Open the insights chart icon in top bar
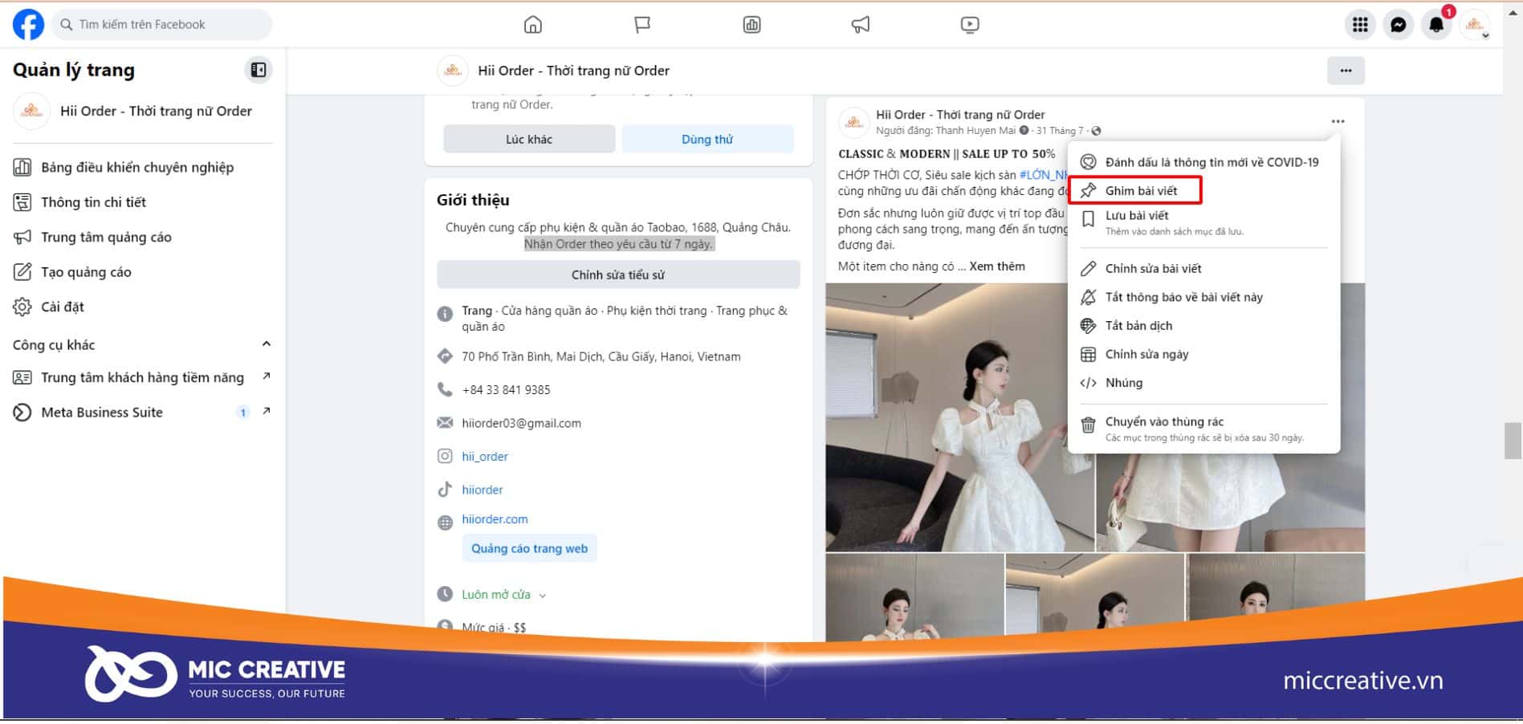Image resolution: width=1523 pixels, height=724 pixels. [751, 25]
